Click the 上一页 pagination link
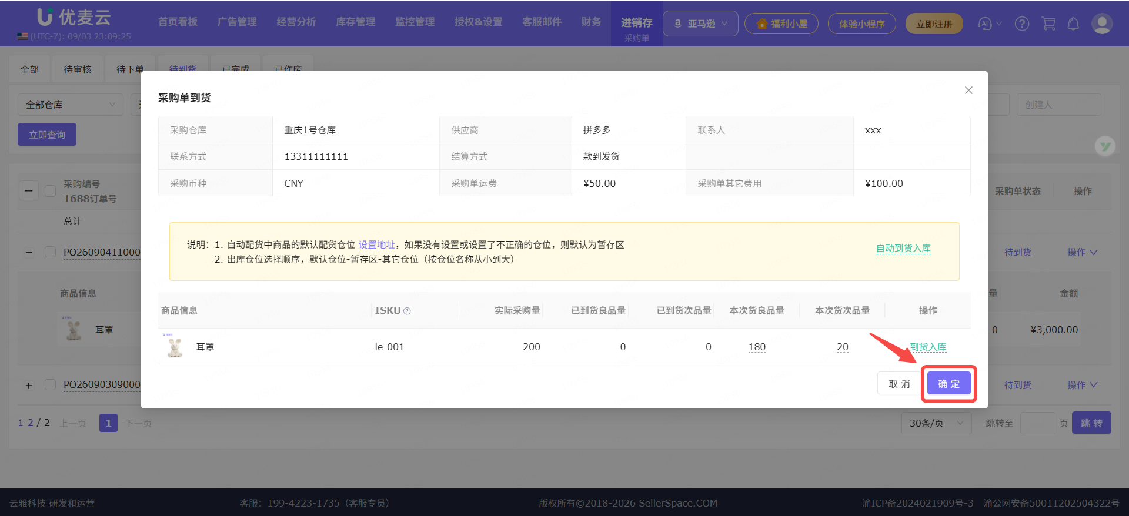 (73, 423)
